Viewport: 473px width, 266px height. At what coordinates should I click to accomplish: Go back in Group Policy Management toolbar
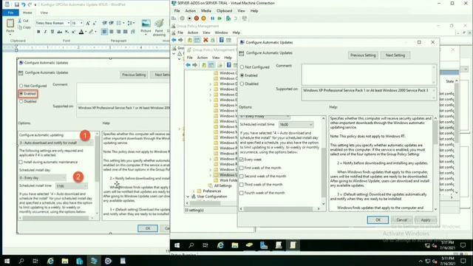click(174, 40)
